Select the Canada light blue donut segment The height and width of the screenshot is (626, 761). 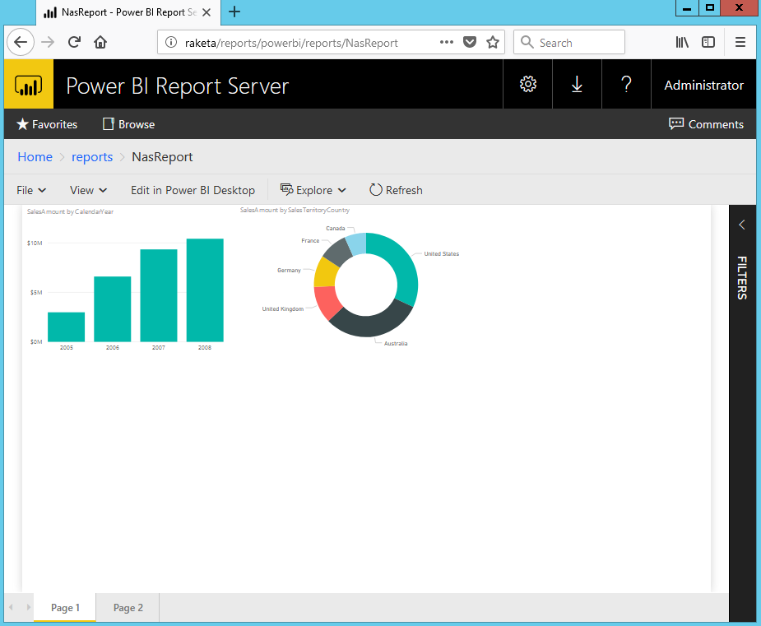click(x=357, y=243)
